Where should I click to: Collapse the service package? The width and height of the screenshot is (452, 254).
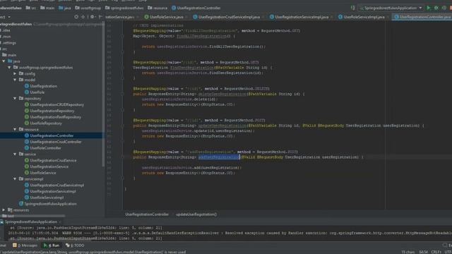pos(15,155)
